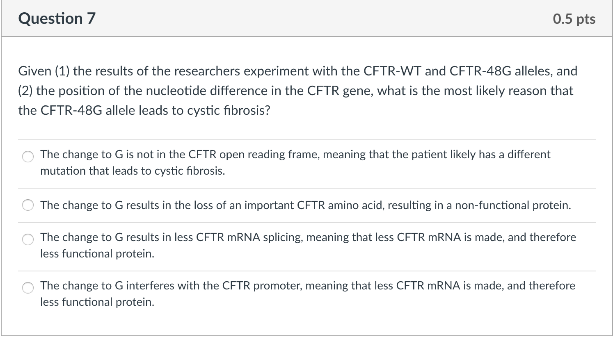Screen dimensions: 613x337
Task: Click the words 'CFTR-WT' in the question prompt
Action: (392, 71)
